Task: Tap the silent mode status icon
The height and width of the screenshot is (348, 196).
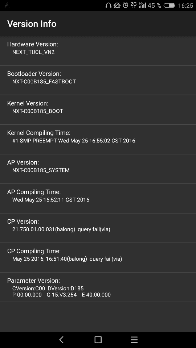Action: [x=117, y=5]
